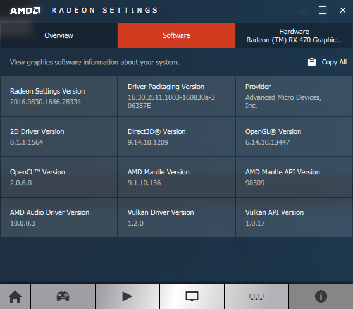Close the Radeon Settings window
The image size is (353, 309).
click(x=343, y=10)
